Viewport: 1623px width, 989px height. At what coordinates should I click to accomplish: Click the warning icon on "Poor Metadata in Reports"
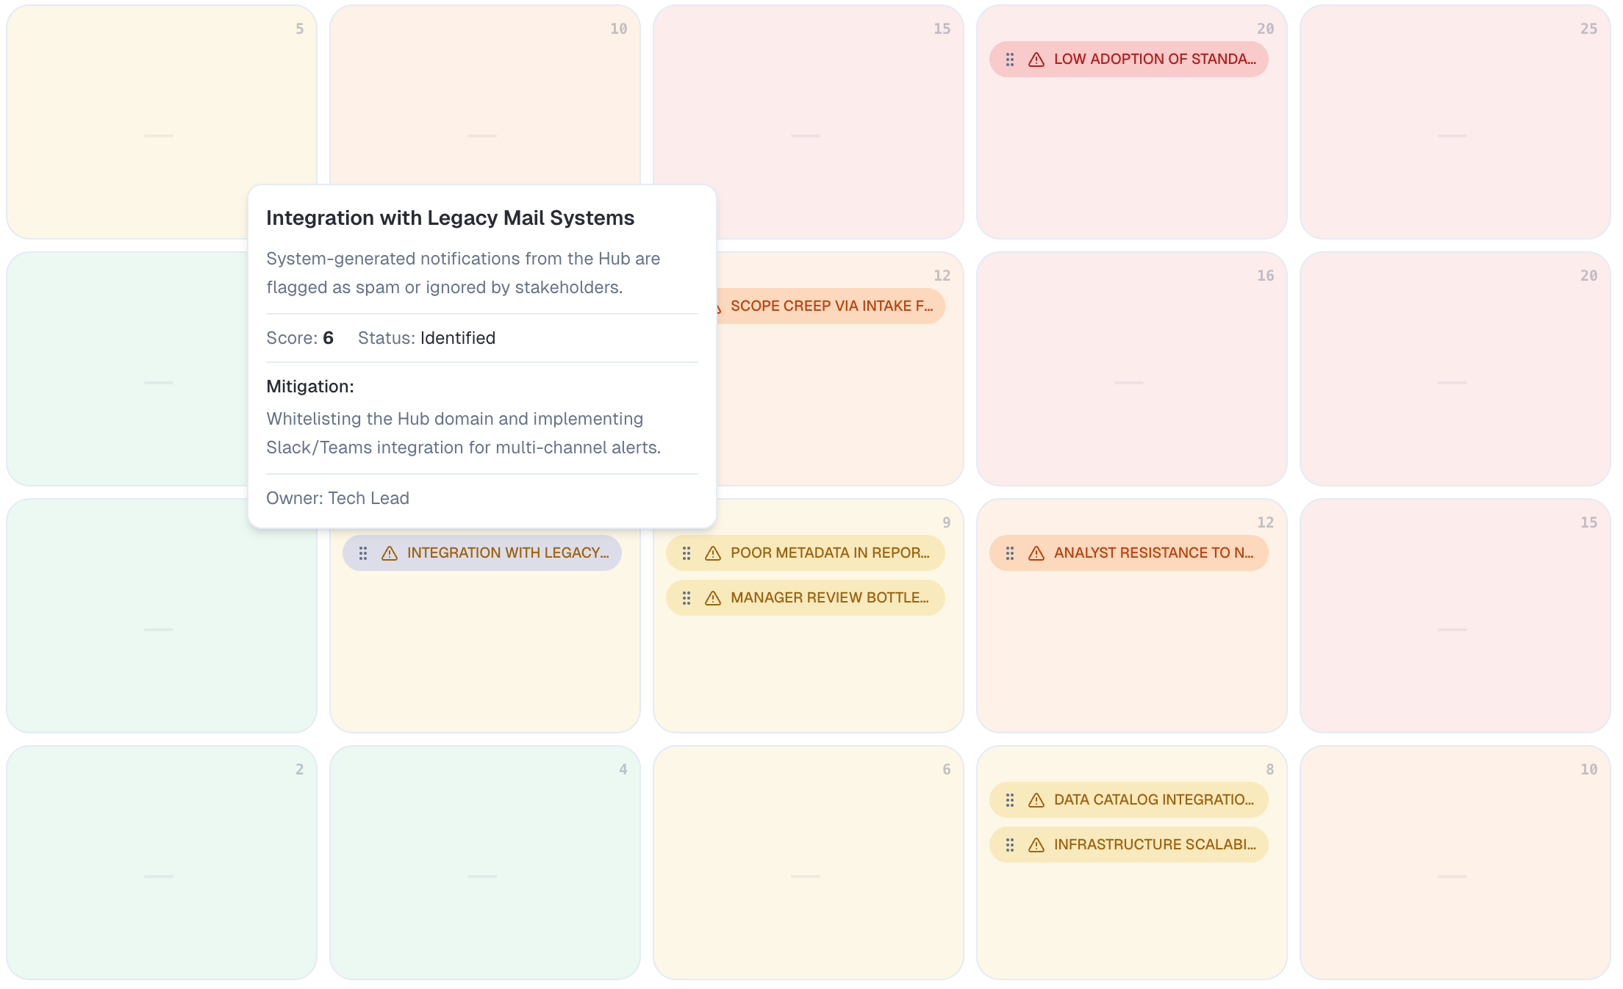(x=712, y=553)
